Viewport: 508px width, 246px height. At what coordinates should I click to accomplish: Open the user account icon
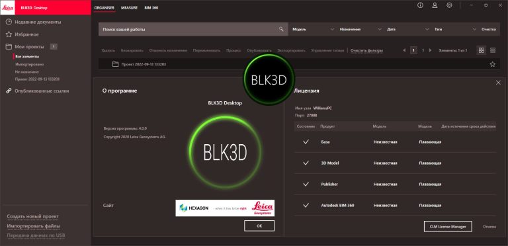(x=435, y=5)
